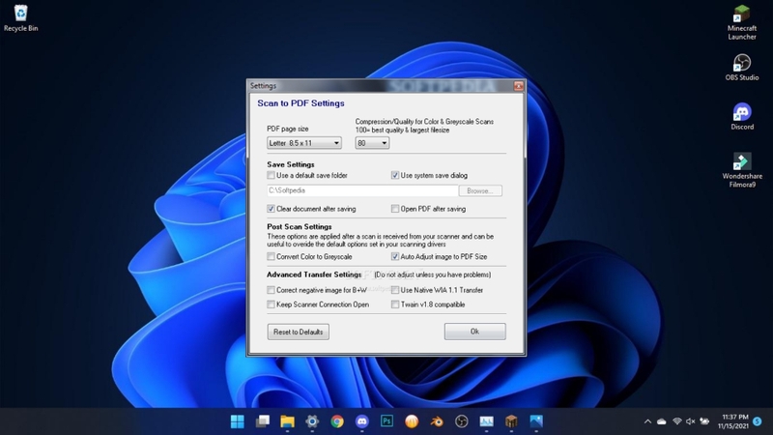Launch Google Chrome from the taskbar
This screenshot has width=773, height=435.
337,421
